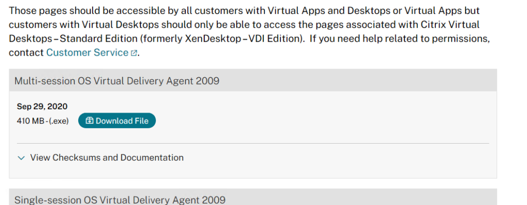Image resolution: width=527 pixels, height=205 pixels.
Task: Expand checksums using the chevron arrow
Action: click(x=21, y=158)
